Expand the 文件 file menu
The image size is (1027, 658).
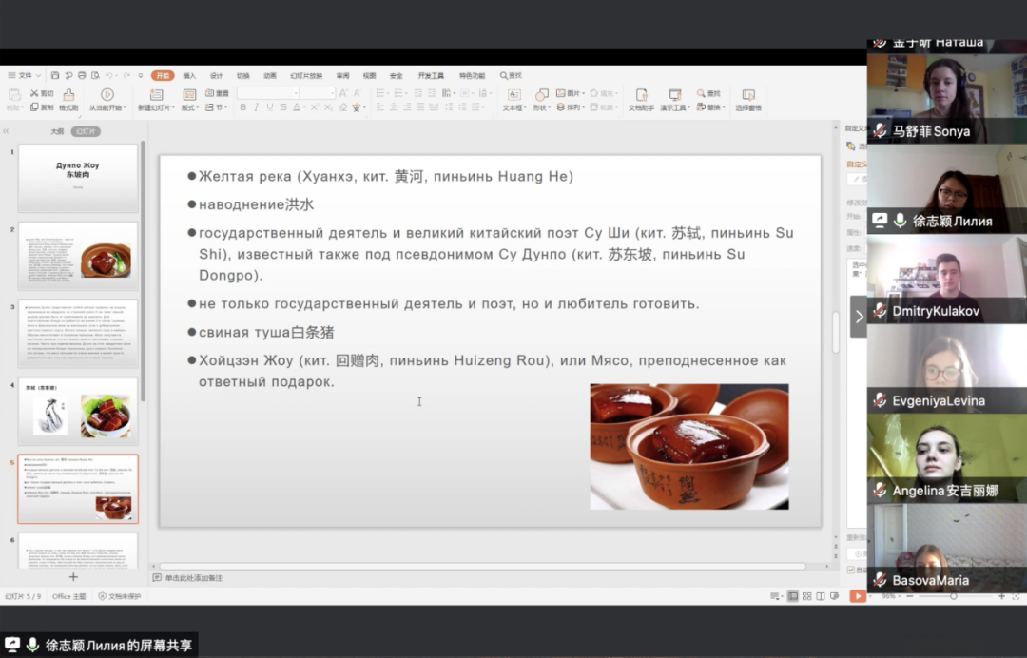point(23,75)
